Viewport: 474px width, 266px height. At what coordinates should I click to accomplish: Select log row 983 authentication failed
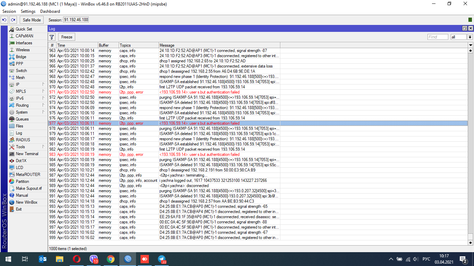(x=258, y=154)
